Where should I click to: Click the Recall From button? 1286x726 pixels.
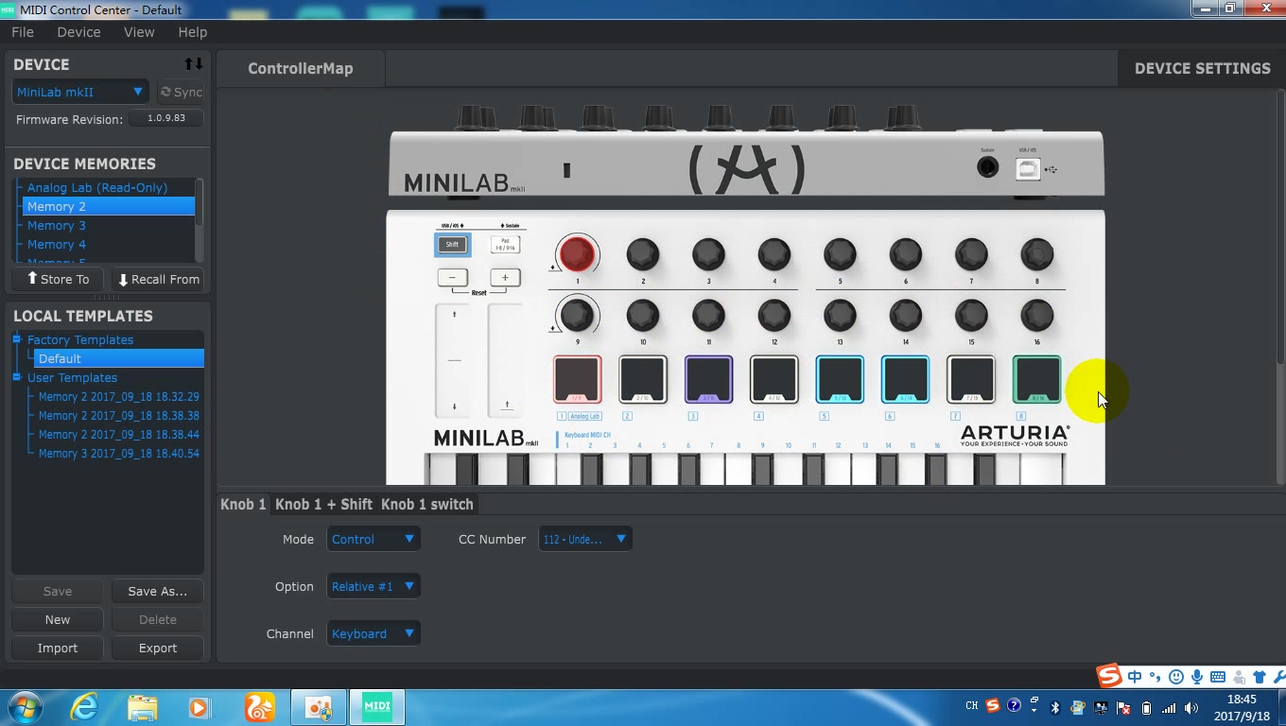158,279
